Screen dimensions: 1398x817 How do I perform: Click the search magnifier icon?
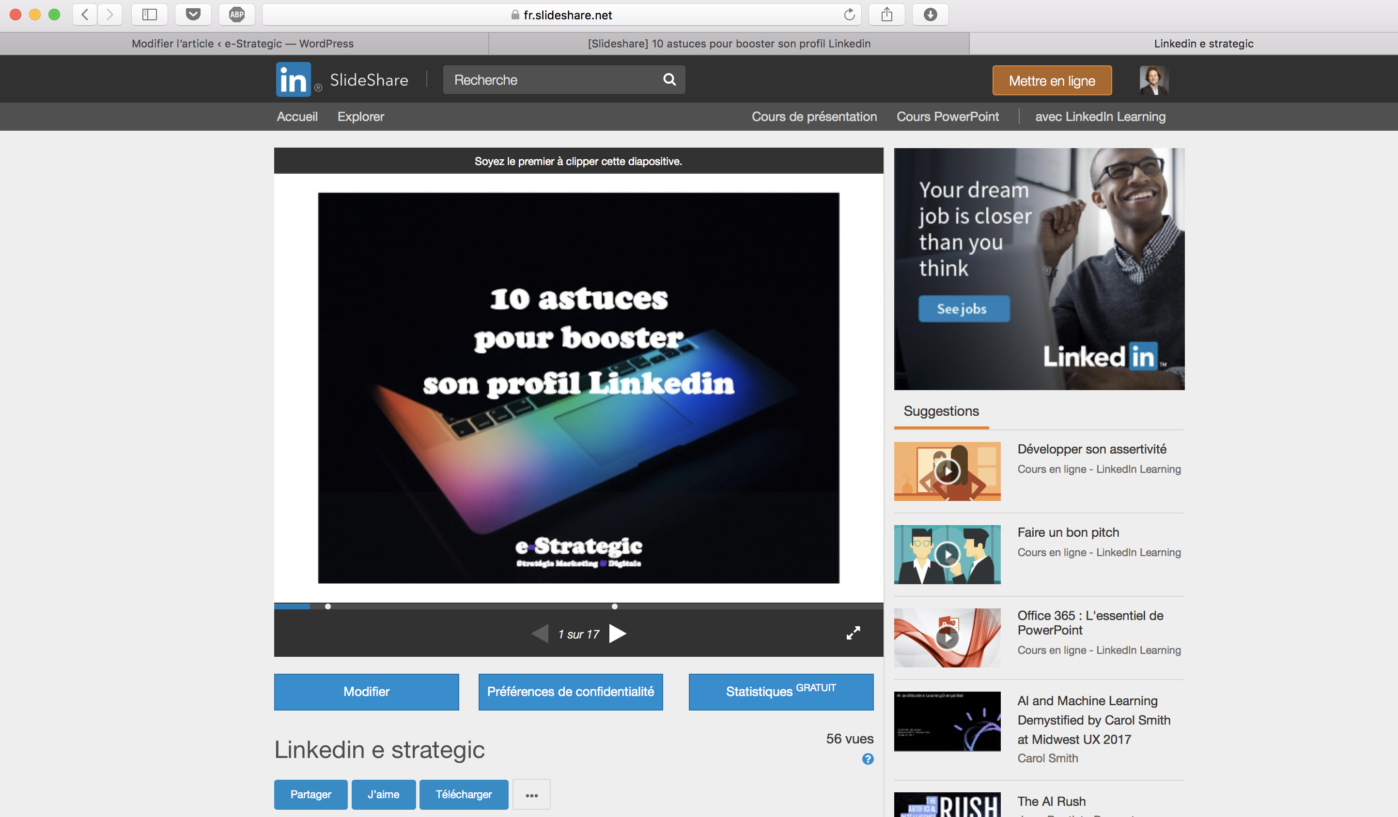click(x=669, y=80)
